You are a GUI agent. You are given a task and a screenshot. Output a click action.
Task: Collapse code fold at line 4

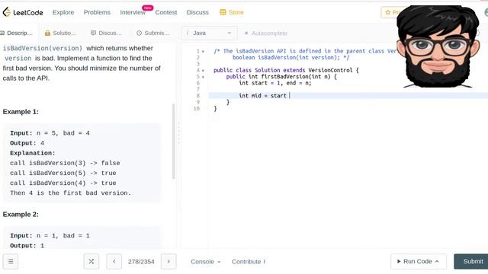(204, 71)
